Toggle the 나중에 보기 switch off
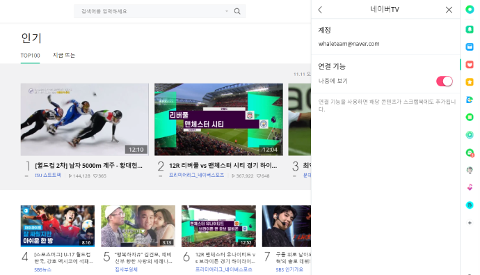The width and height of the screenshot is (480, 275). click(x=445, y=81)
